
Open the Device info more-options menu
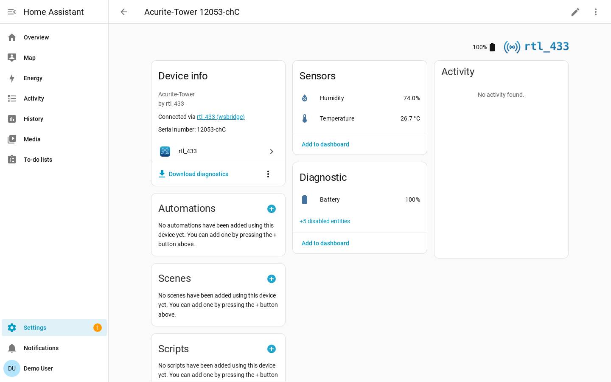point(268,174)
